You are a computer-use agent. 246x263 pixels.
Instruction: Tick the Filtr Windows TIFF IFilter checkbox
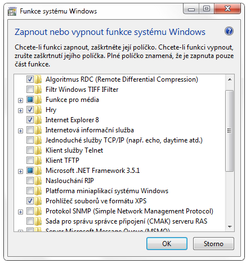click(x=30, y=90)
